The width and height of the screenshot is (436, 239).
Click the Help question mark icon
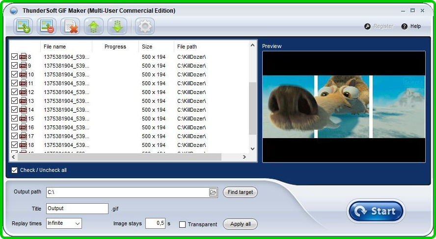(405, 26)
